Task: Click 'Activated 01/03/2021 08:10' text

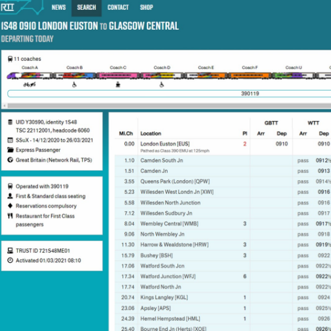Action: [48, 260]
